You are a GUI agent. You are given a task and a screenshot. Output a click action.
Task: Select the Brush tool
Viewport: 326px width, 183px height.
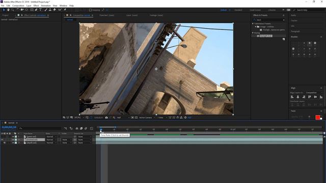46,10
